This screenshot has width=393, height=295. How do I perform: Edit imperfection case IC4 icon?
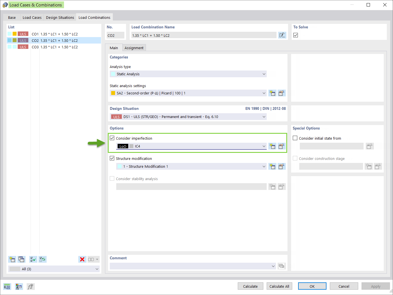click(282, 146)
